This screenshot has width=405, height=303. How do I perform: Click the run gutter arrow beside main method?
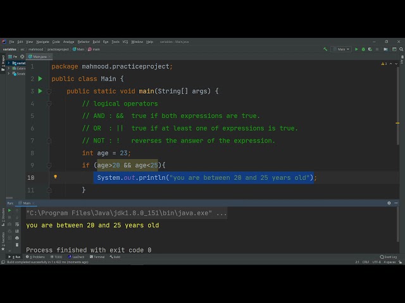(40, 91)
